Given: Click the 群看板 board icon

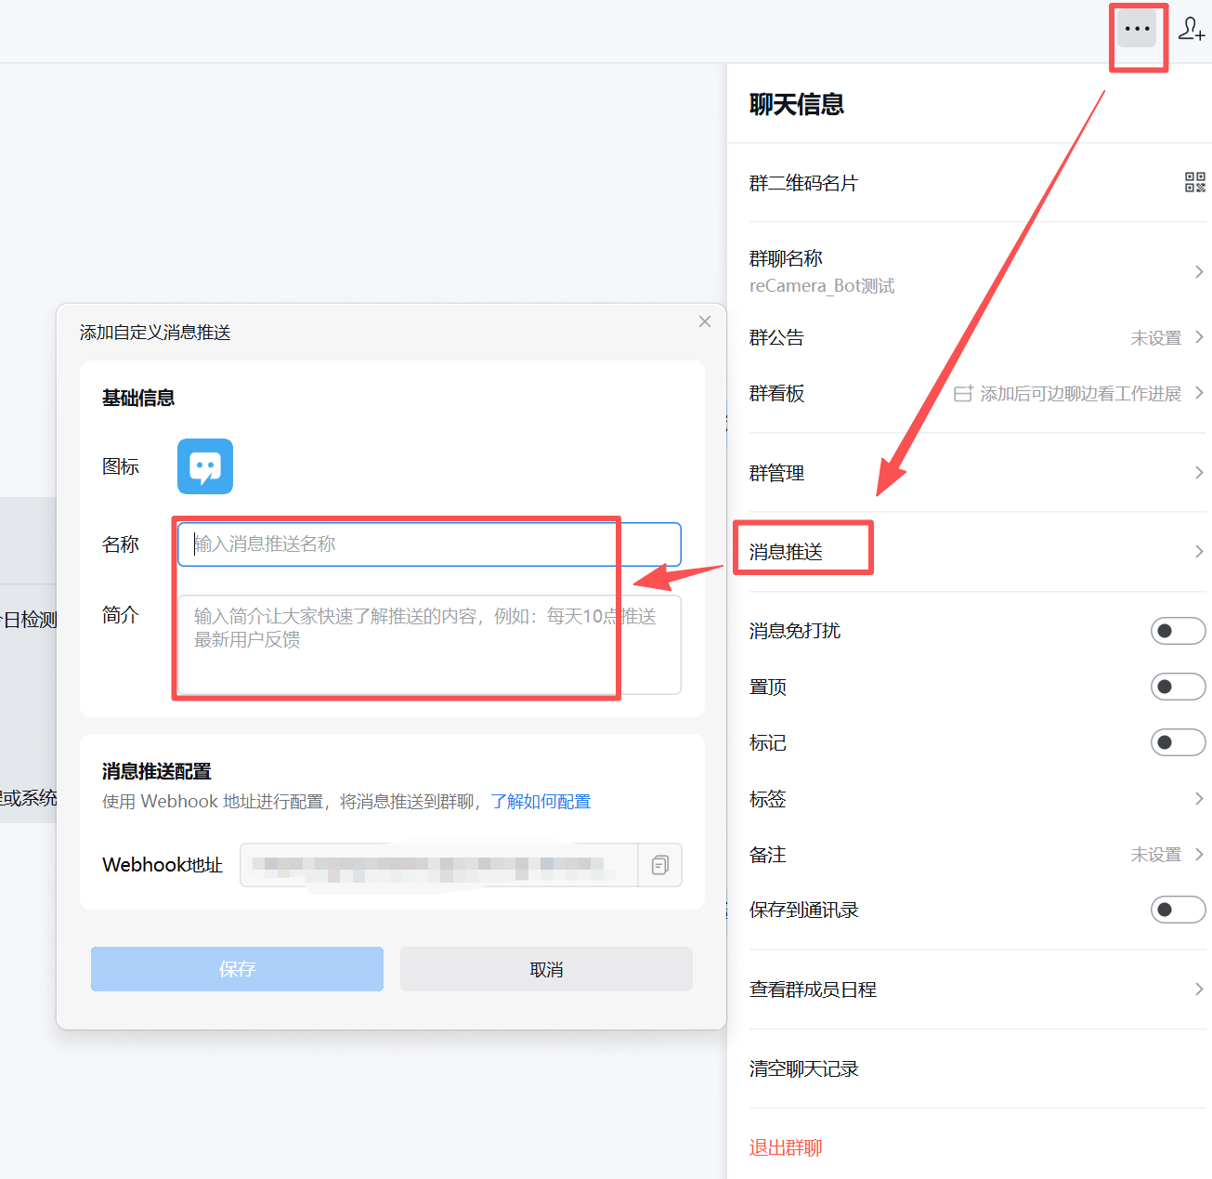Looking at the screenshot, I should tap(963, 394).
